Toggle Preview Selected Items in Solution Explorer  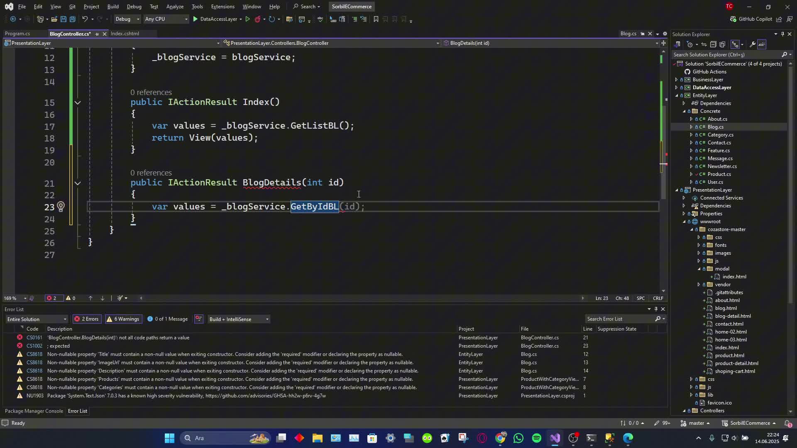(762, 44)
